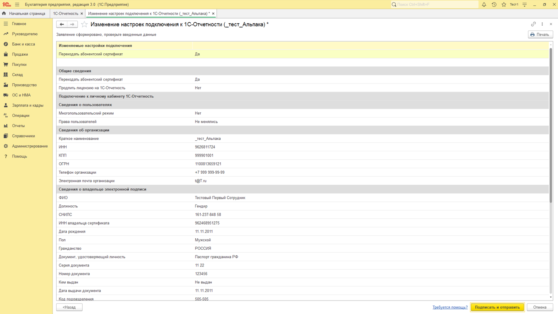Image resolution: width=558 pixels, height=314 pixels.
Task: Open ОС и НМА section
Action: (x=26, y=95)
